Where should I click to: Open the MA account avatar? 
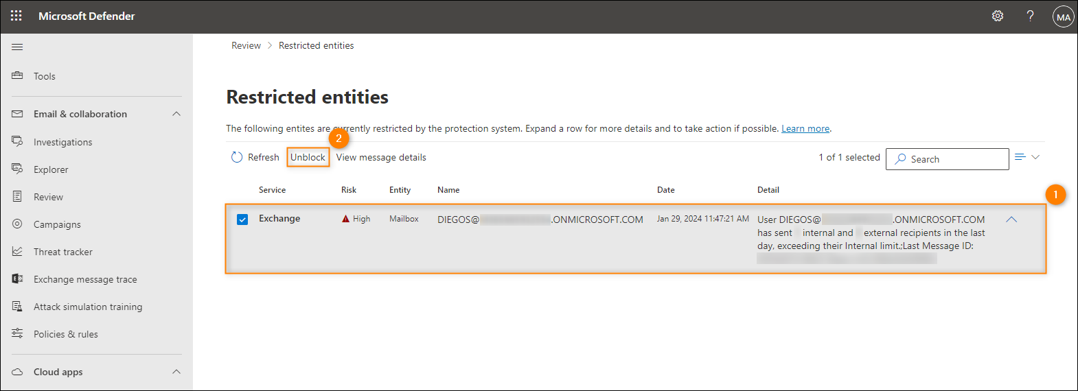tap(1064, 16)
